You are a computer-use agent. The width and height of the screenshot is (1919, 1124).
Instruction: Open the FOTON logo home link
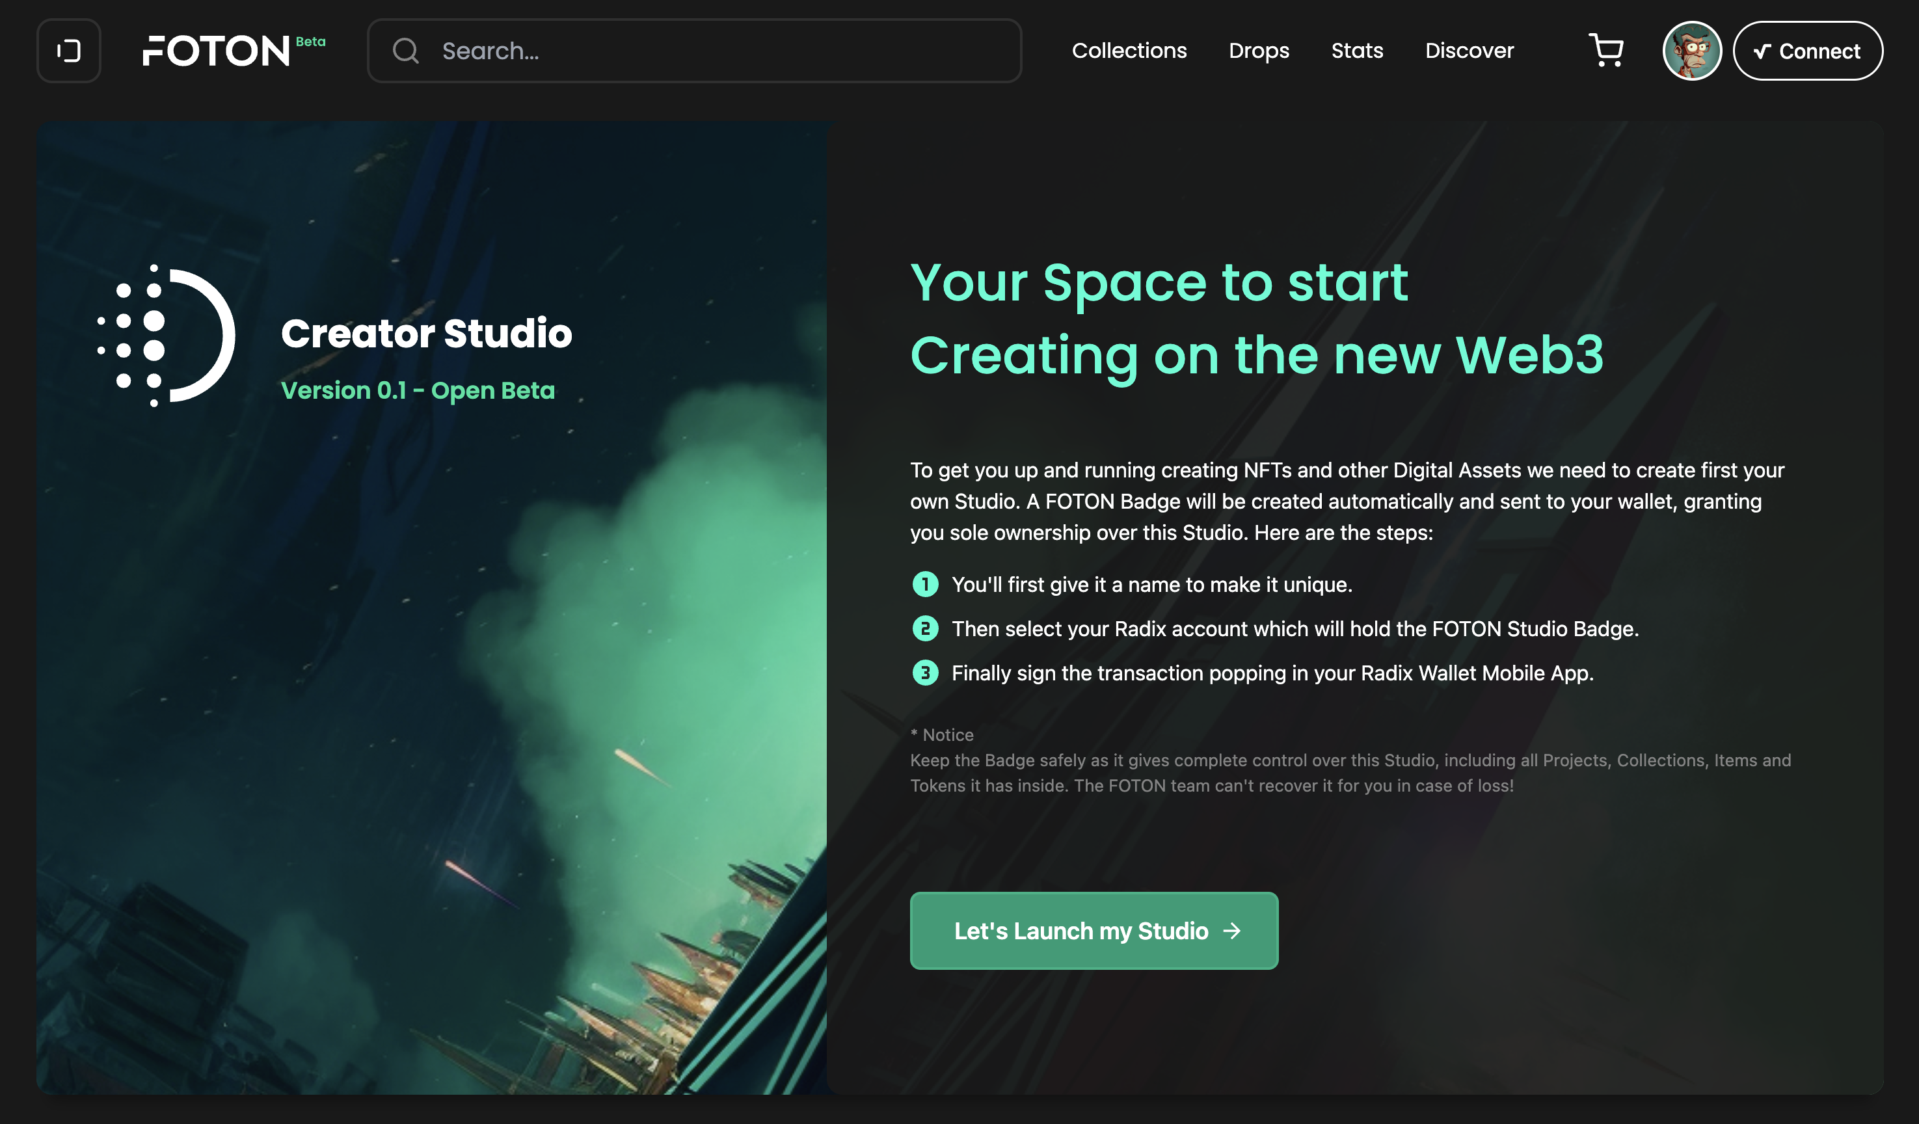pyautogui.click(x=216, y=51)
